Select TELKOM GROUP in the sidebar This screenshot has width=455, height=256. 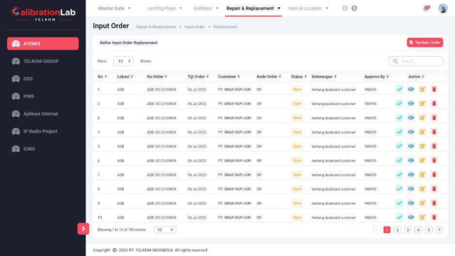pos(41,61)
